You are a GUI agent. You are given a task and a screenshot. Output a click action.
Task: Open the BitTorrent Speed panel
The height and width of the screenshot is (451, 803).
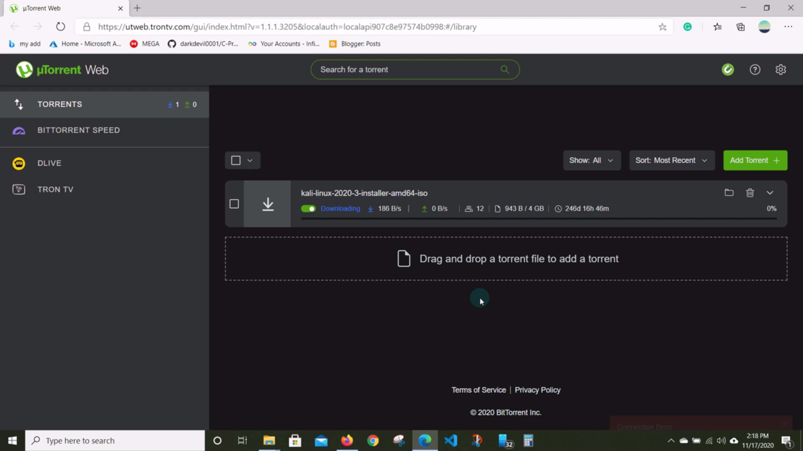pyautogui.click(x=78, y=130)
